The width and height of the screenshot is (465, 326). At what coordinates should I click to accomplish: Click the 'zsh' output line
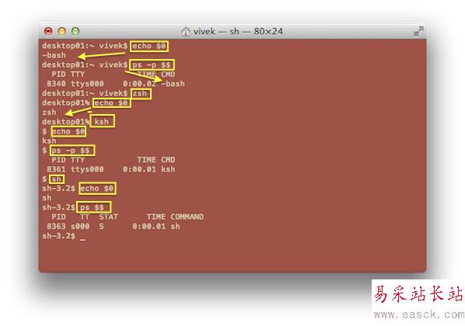(x=49, y=113)
